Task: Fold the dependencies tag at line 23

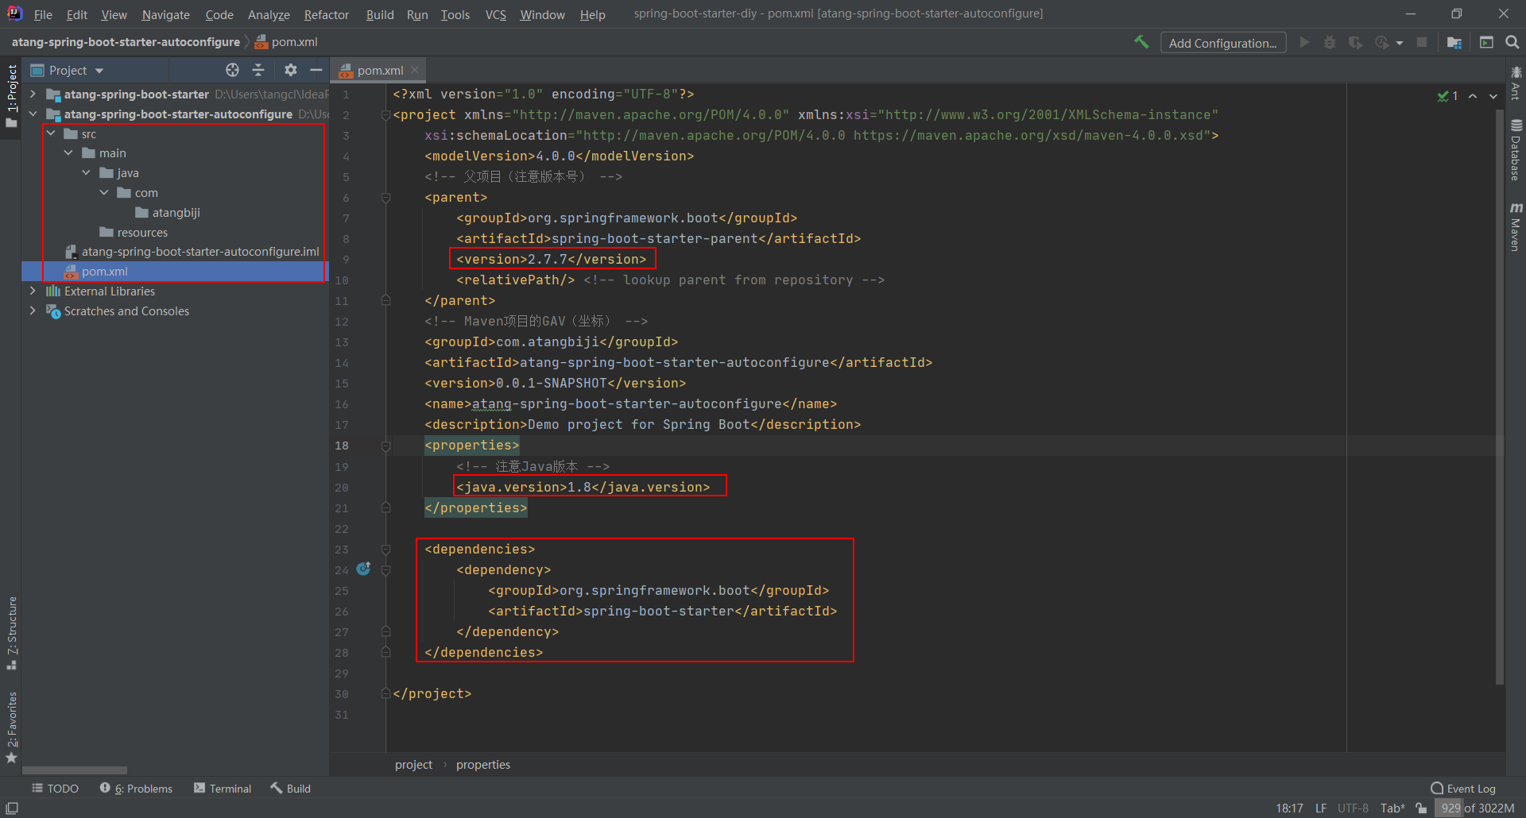Action: pos(386,549)
